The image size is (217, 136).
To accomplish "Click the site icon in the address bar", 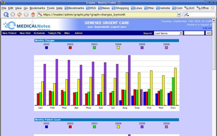I will pyautogui.click(x=40, y=14).
